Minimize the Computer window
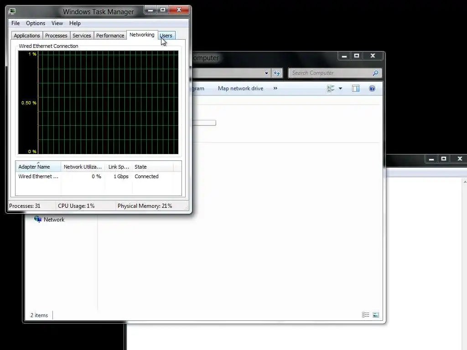This screenshot has height=350, width=467. point(344,56)
